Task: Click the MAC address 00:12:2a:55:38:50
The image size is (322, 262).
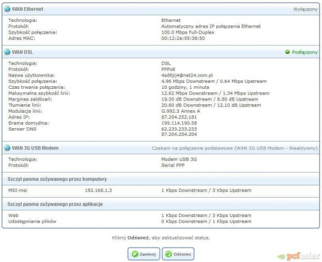Action: 183,38
